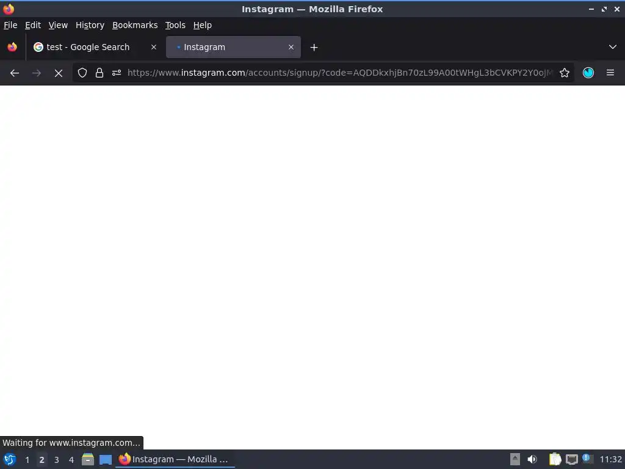Stop loading the Instagram page
Image resolution: width=625 pixels, height=469 pixels.
(x=59, y=73)
